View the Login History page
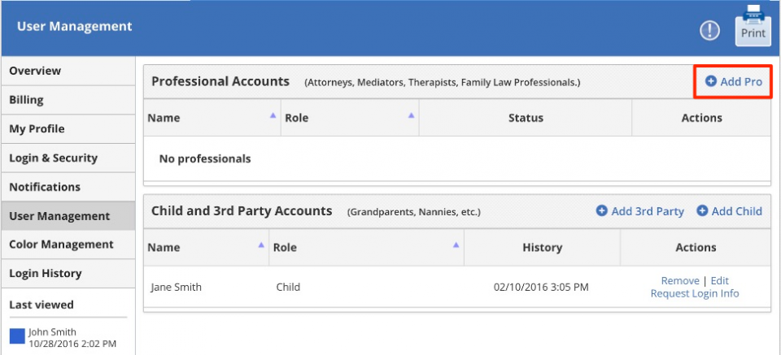This screenshot has width=781, height=355. point(68,274)
